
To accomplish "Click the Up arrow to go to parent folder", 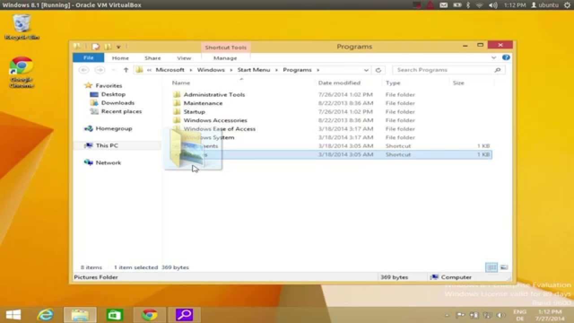I will (126, 70).
